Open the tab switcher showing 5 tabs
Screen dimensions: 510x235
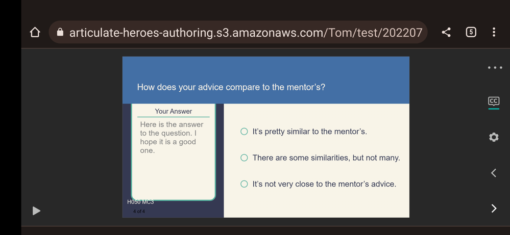pyautogui.click(x=471, y=33)
